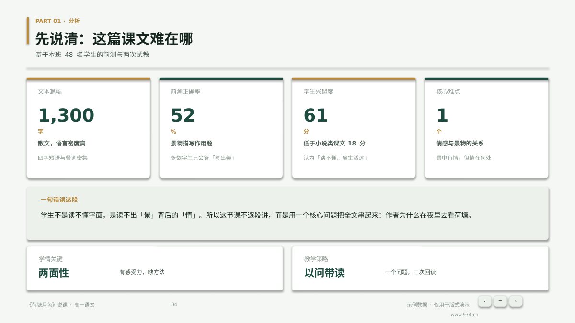Click 低于小说类课文 18 分 text
The image size is (575, 323).
pos(334,144)
